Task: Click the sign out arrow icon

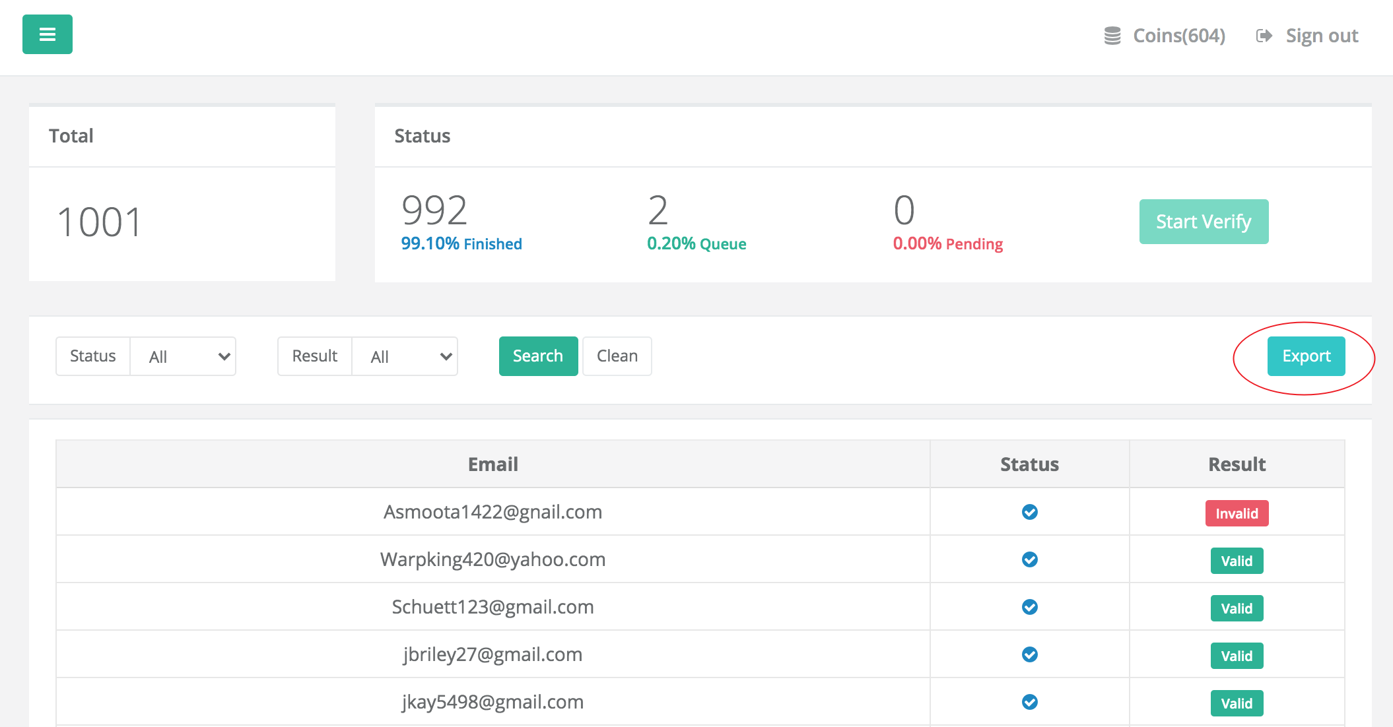Action: pos(1264,36)
